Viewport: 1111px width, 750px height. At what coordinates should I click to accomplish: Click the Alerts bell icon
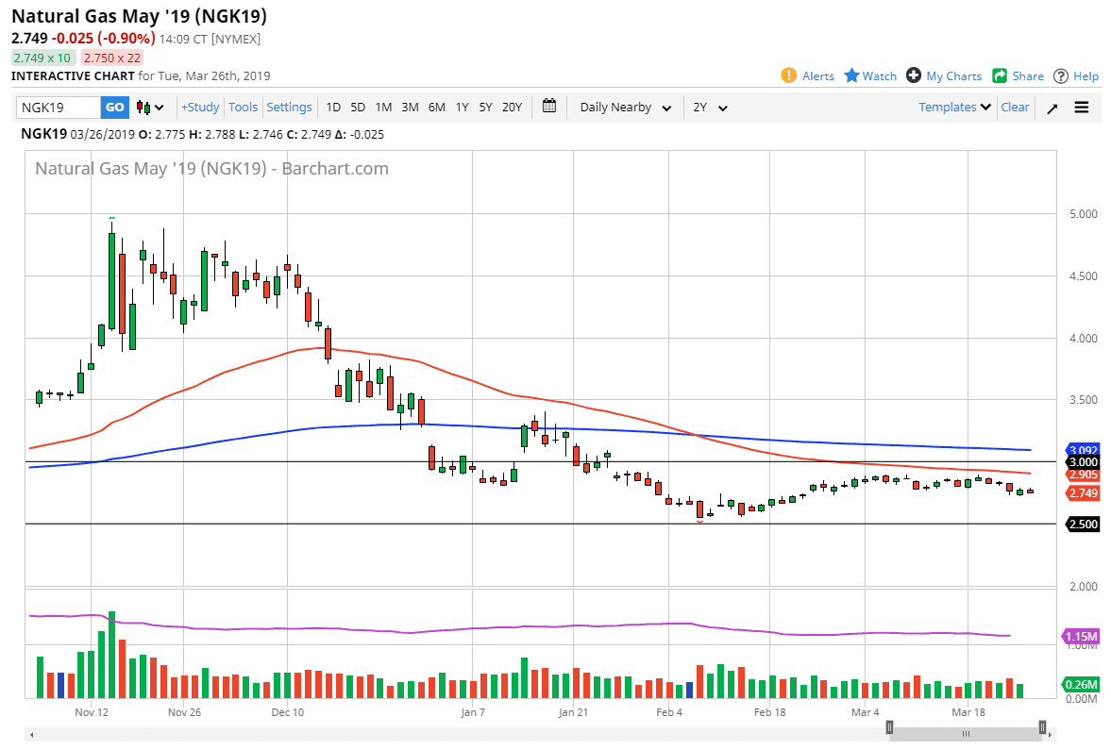point(789,75)
